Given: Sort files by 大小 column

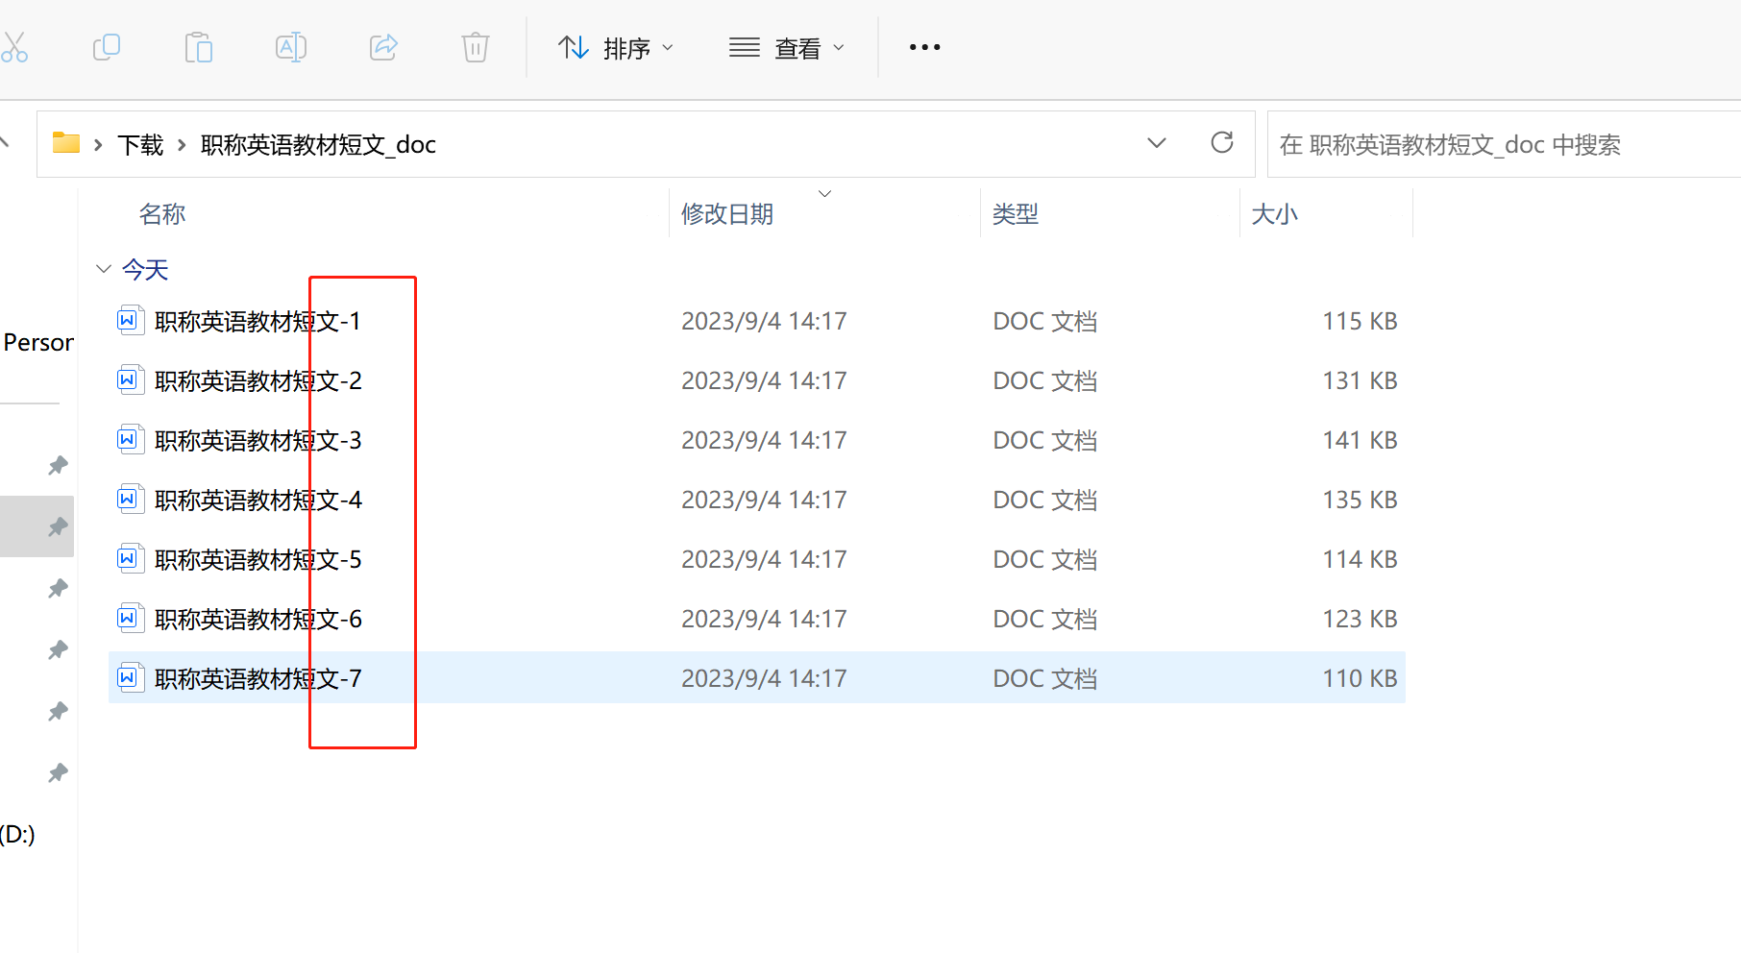Looking at the screenshot, I should coord(1275,213).
